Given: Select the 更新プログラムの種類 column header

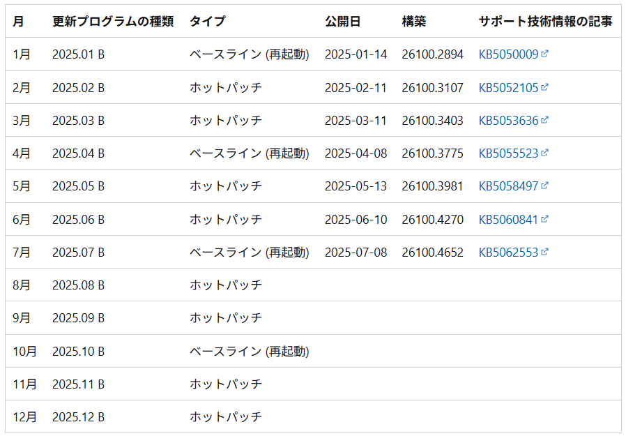Looking at the screenshot, I should pos(113,21).
